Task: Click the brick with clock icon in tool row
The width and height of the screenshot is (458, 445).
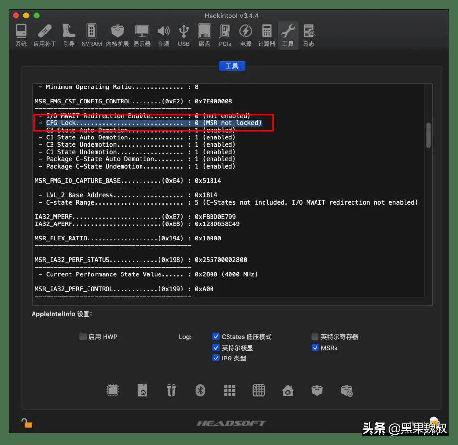Action: (347, 391)
